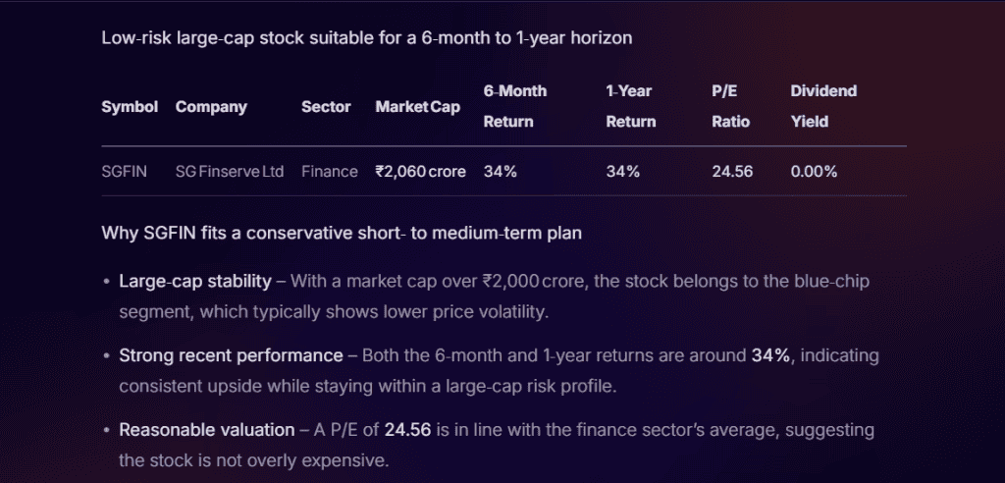Select the SGFIN symbol cell in table
This screenshot has height=483, width=1005.
(125, 172)
